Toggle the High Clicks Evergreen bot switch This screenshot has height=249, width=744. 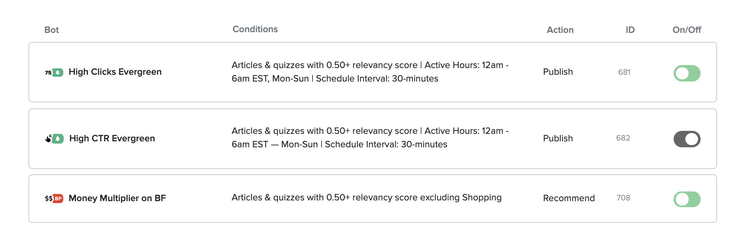coord(687,73)
